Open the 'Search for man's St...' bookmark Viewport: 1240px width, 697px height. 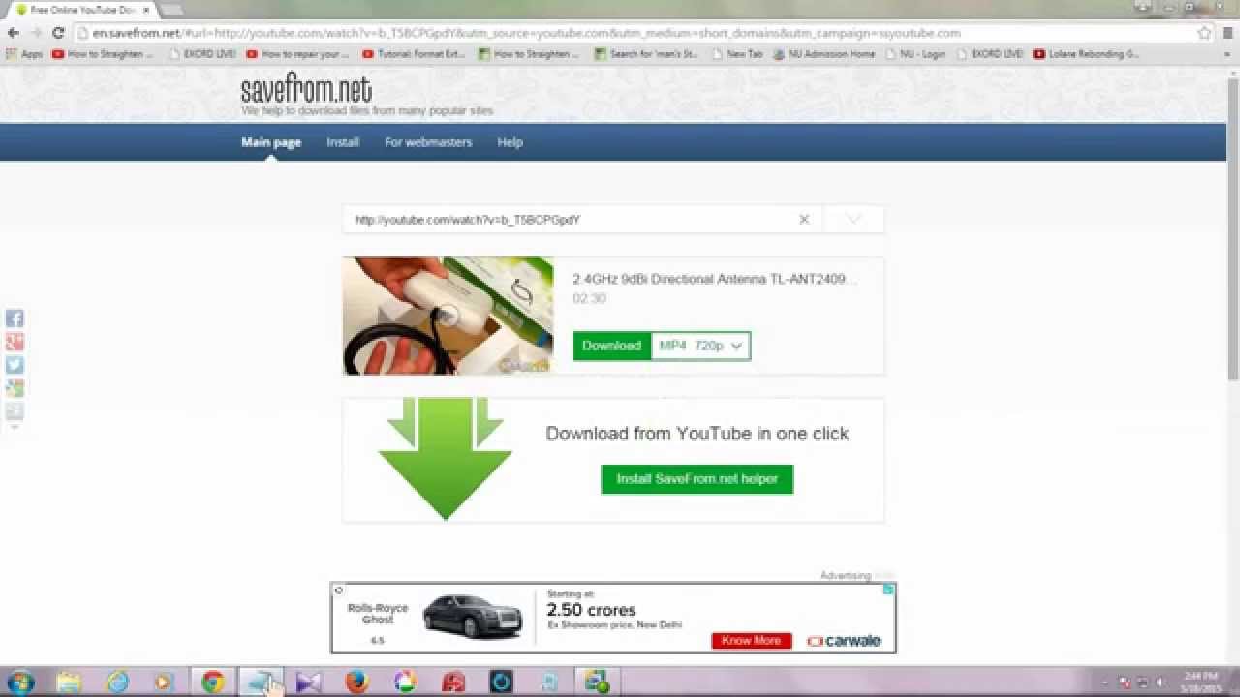click(646, 54)
